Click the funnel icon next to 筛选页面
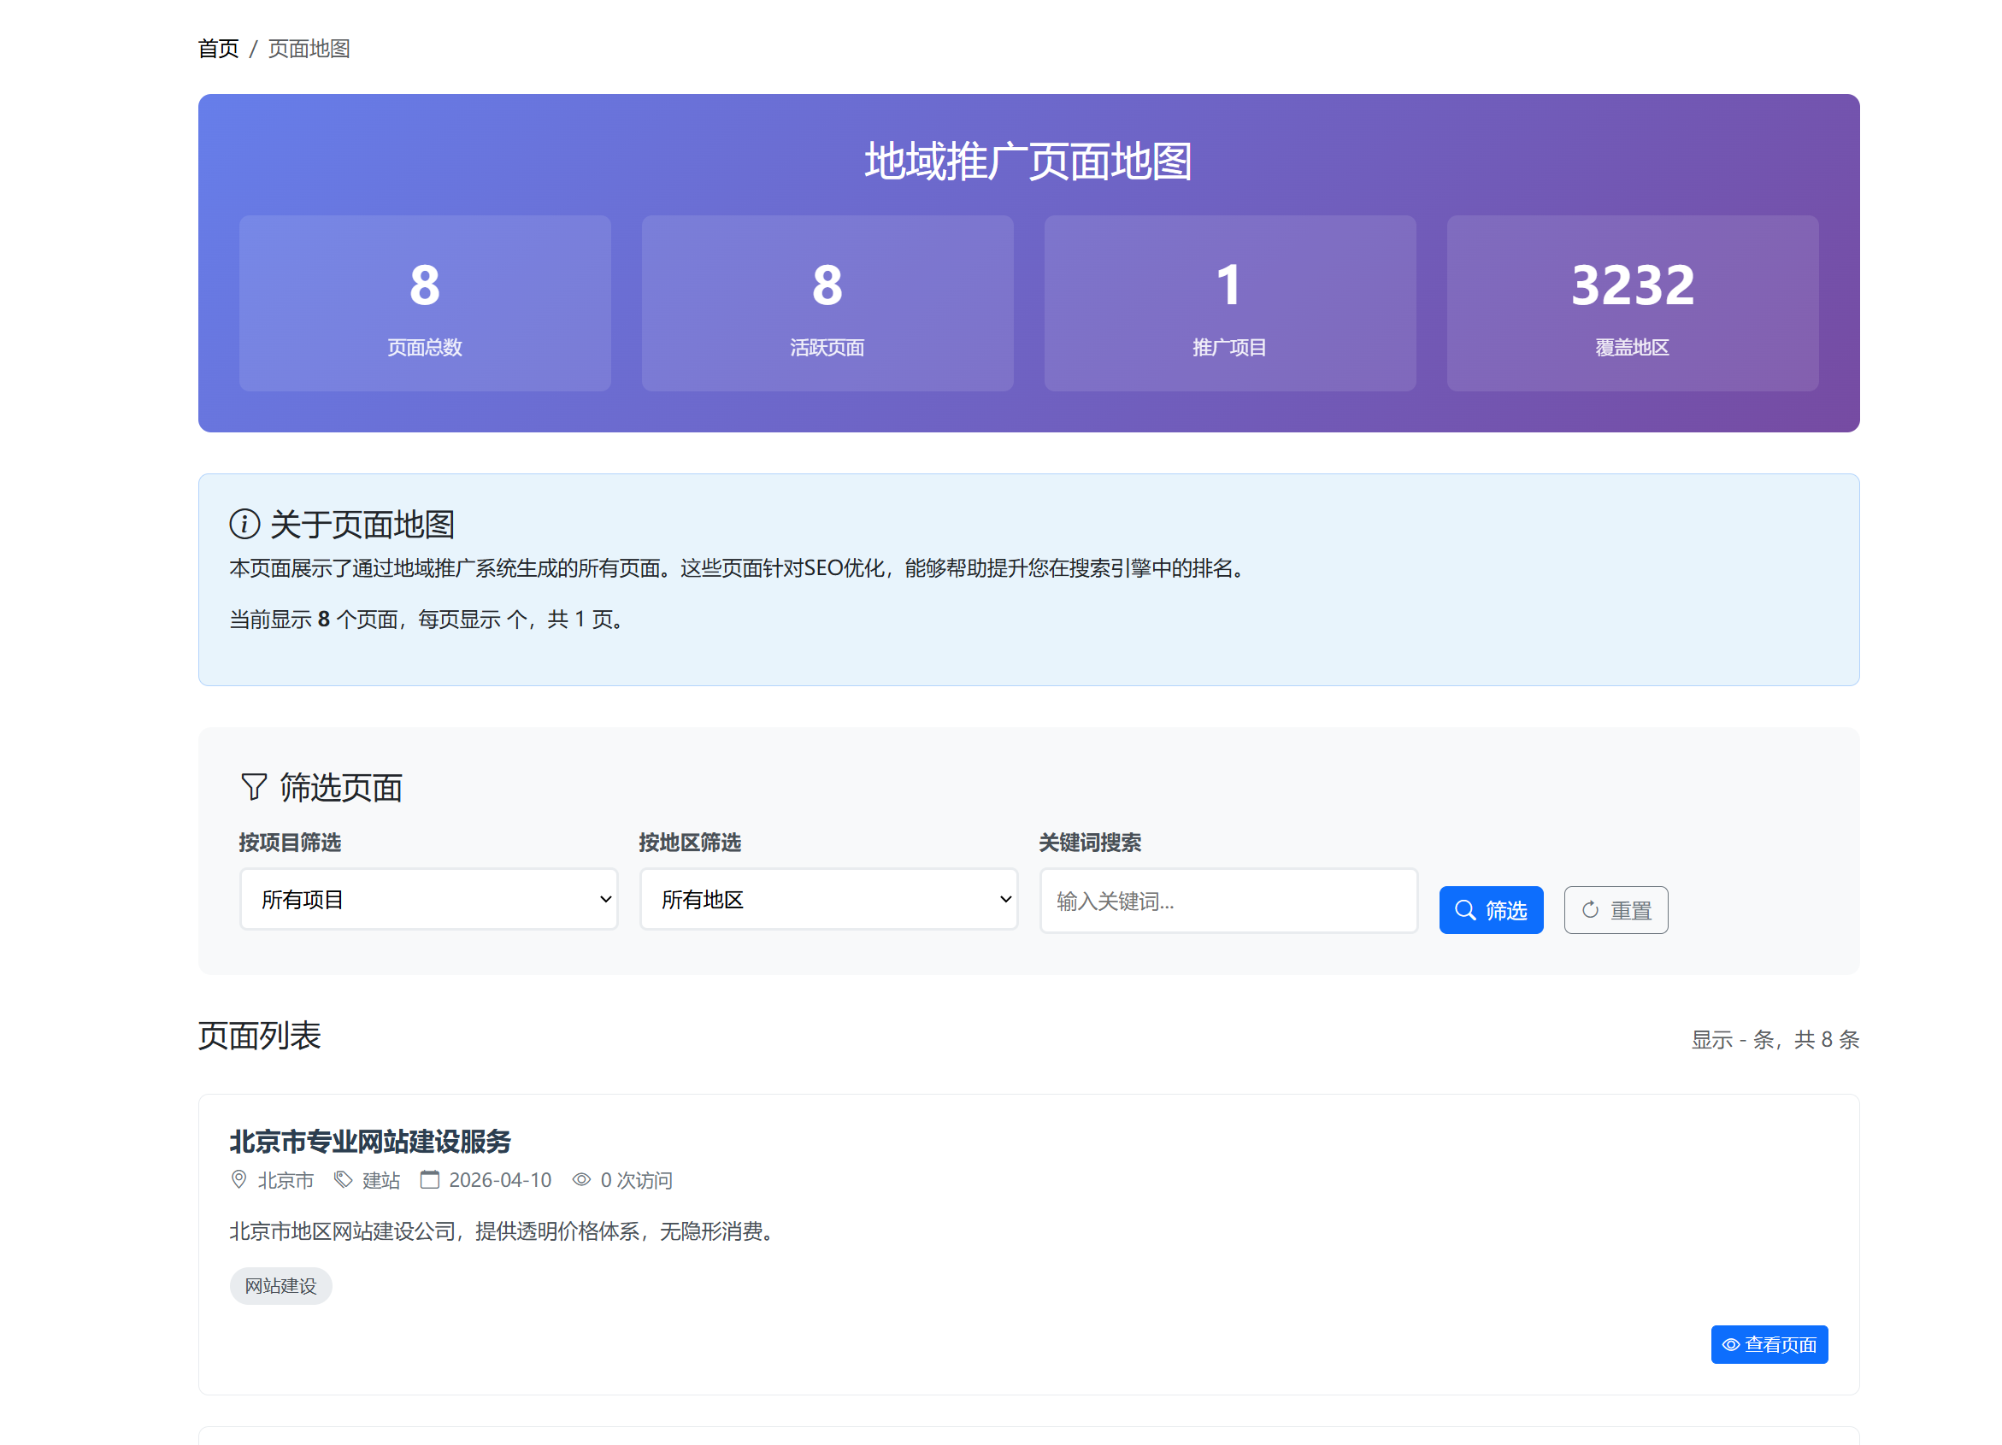 tap(253, 787)
